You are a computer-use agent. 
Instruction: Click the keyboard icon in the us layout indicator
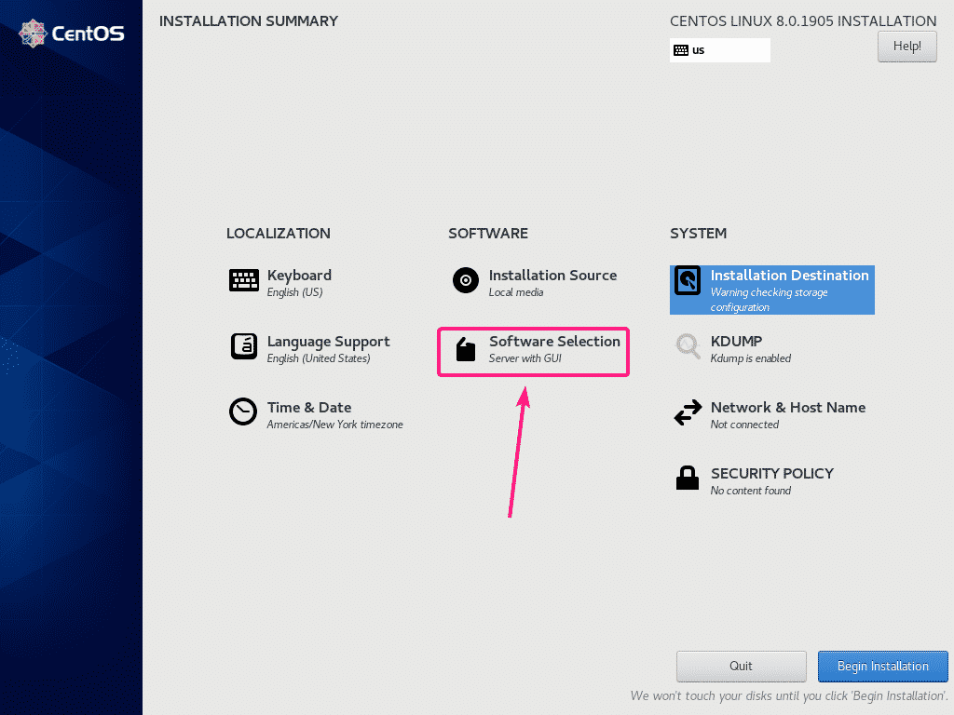[681, 50]
